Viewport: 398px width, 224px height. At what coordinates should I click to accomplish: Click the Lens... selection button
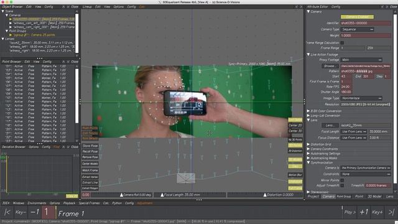tap(330, 126)
